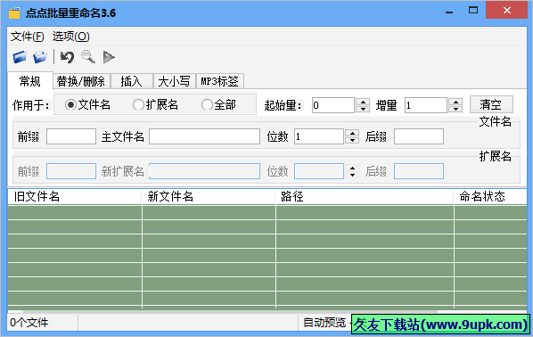Click the 清空 button
Viewport: 533px width, 337px height.
[x=491, y=104]
